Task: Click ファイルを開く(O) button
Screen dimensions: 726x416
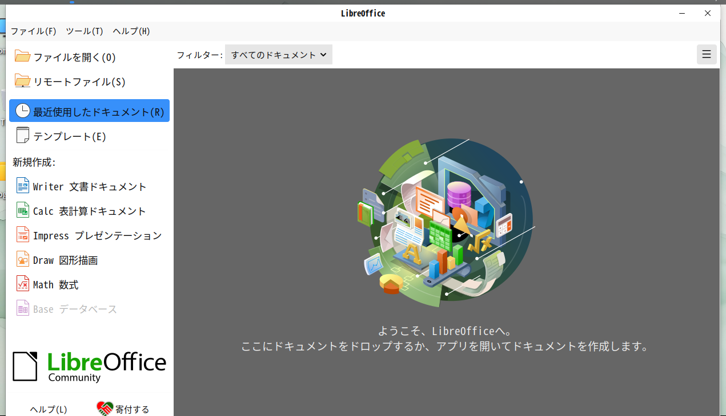Action: pyautogui.click(x=90, y=57)
